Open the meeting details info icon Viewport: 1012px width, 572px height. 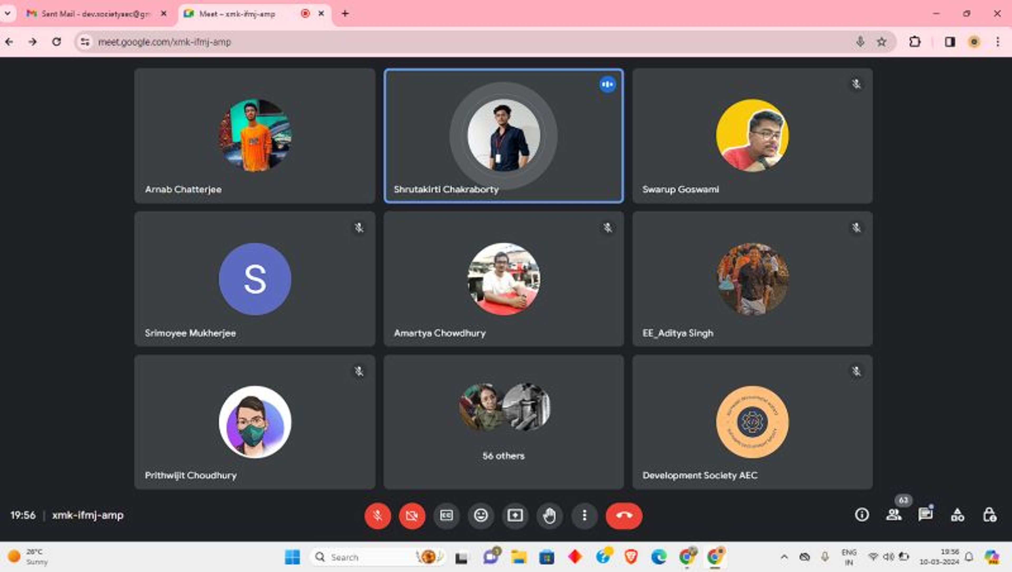pyautogui.click(x=862, y=515)
